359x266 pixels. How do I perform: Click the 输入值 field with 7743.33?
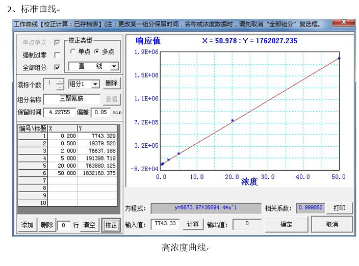pos(165,224)
